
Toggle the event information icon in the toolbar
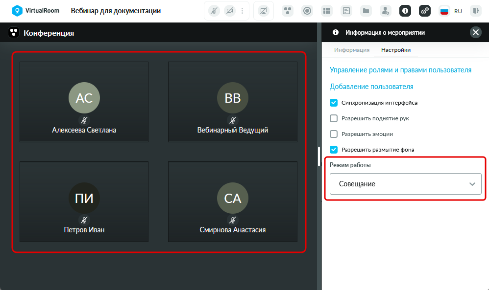(405, 11)
